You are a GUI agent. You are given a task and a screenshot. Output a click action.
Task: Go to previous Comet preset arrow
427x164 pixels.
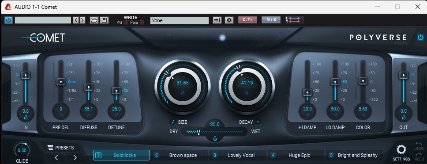56,157
